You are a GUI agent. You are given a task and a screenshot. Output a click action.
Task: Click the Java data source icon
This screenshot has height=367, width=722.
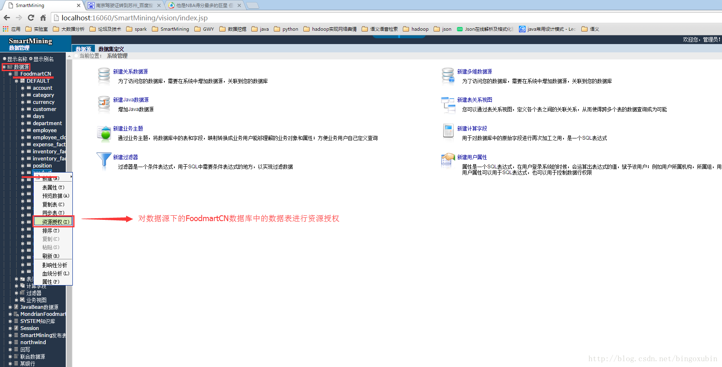pos(104,104)
